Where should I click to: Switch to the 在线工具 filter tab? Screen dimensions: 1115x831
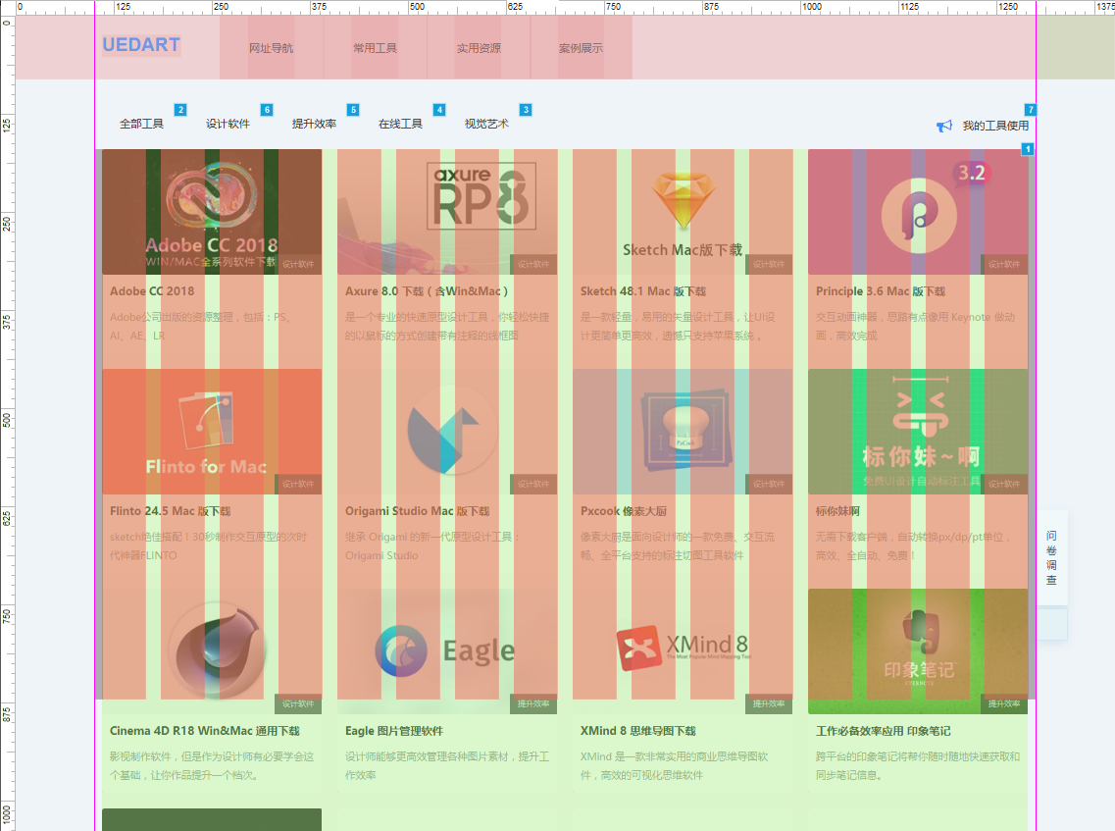(400, 125)
